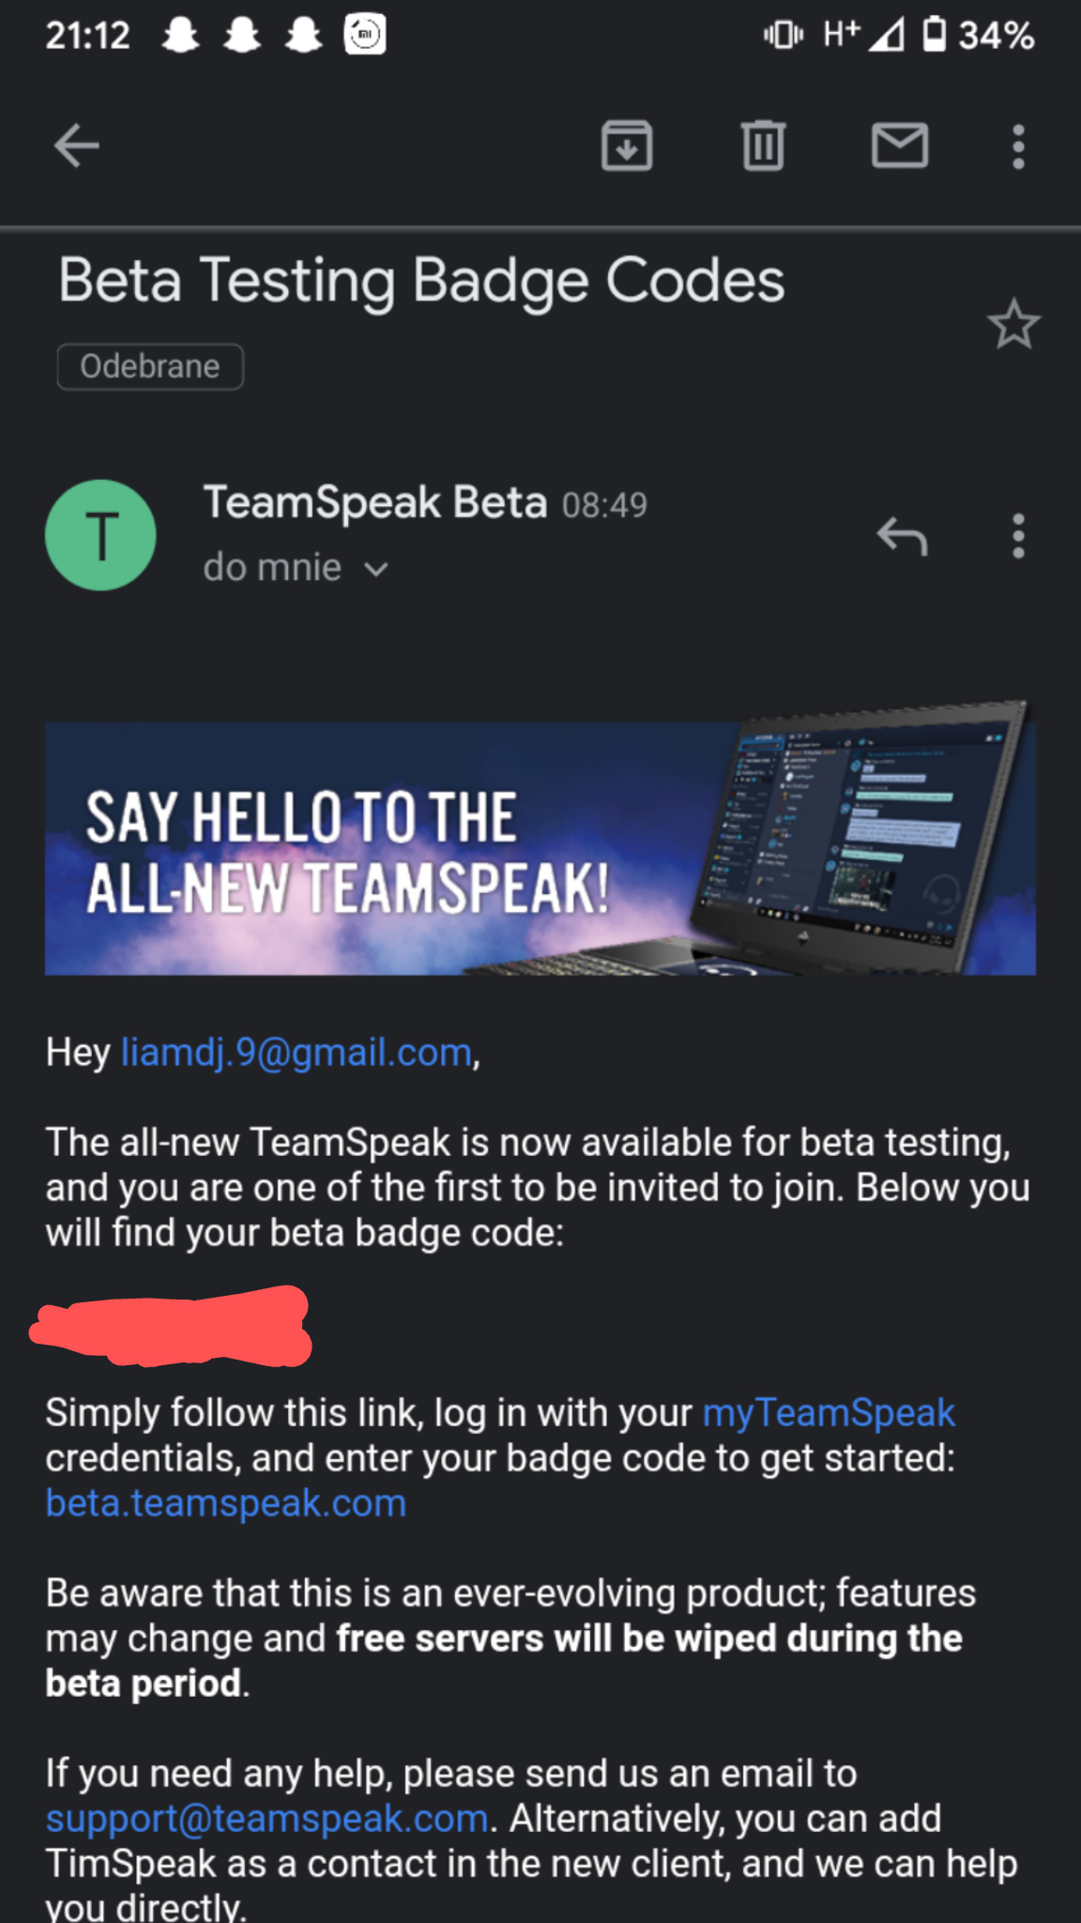Mark email as unread
Viewport: 1081px width, 1923px height.
click(900, 146)
